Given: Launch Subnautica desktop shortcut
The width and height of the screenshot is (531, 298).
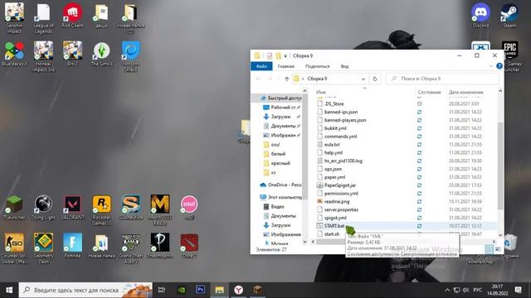Looking at the screenshot, I should coord(131,208).
